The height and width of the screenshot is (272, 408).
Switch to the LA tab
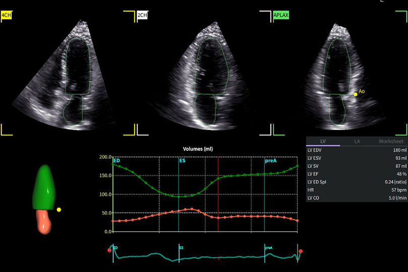point(357,142)
